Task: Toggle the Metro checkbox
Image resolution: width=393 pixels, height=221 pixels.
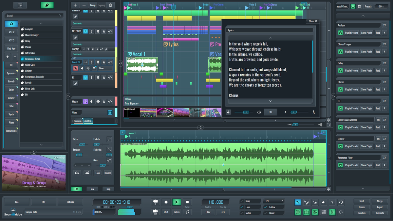Action: [242, 213]
